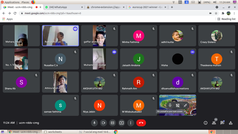Open Chrome three-dot menu
Viewport: 238px width, 134px height.
[234, 13]
